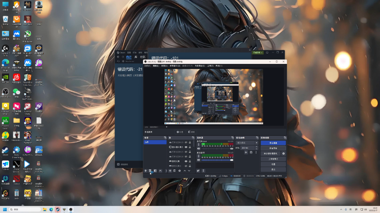Open the OBS Studio desktop shortcut
The image size is (380, 213).
pyautogui.click(x=5, y=93)
